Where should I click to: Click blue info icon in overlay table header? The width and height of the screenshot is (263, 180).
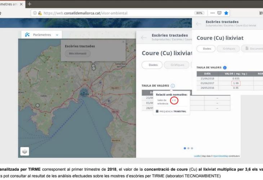pyautogui.click(x=225, y=67)
